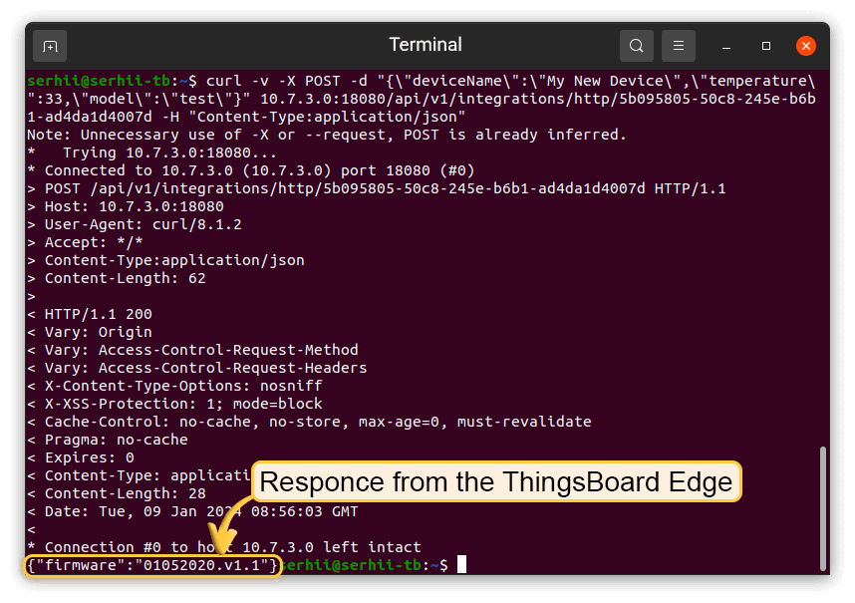
Task: Open the hamburger main menu
Action: [678, 46]
